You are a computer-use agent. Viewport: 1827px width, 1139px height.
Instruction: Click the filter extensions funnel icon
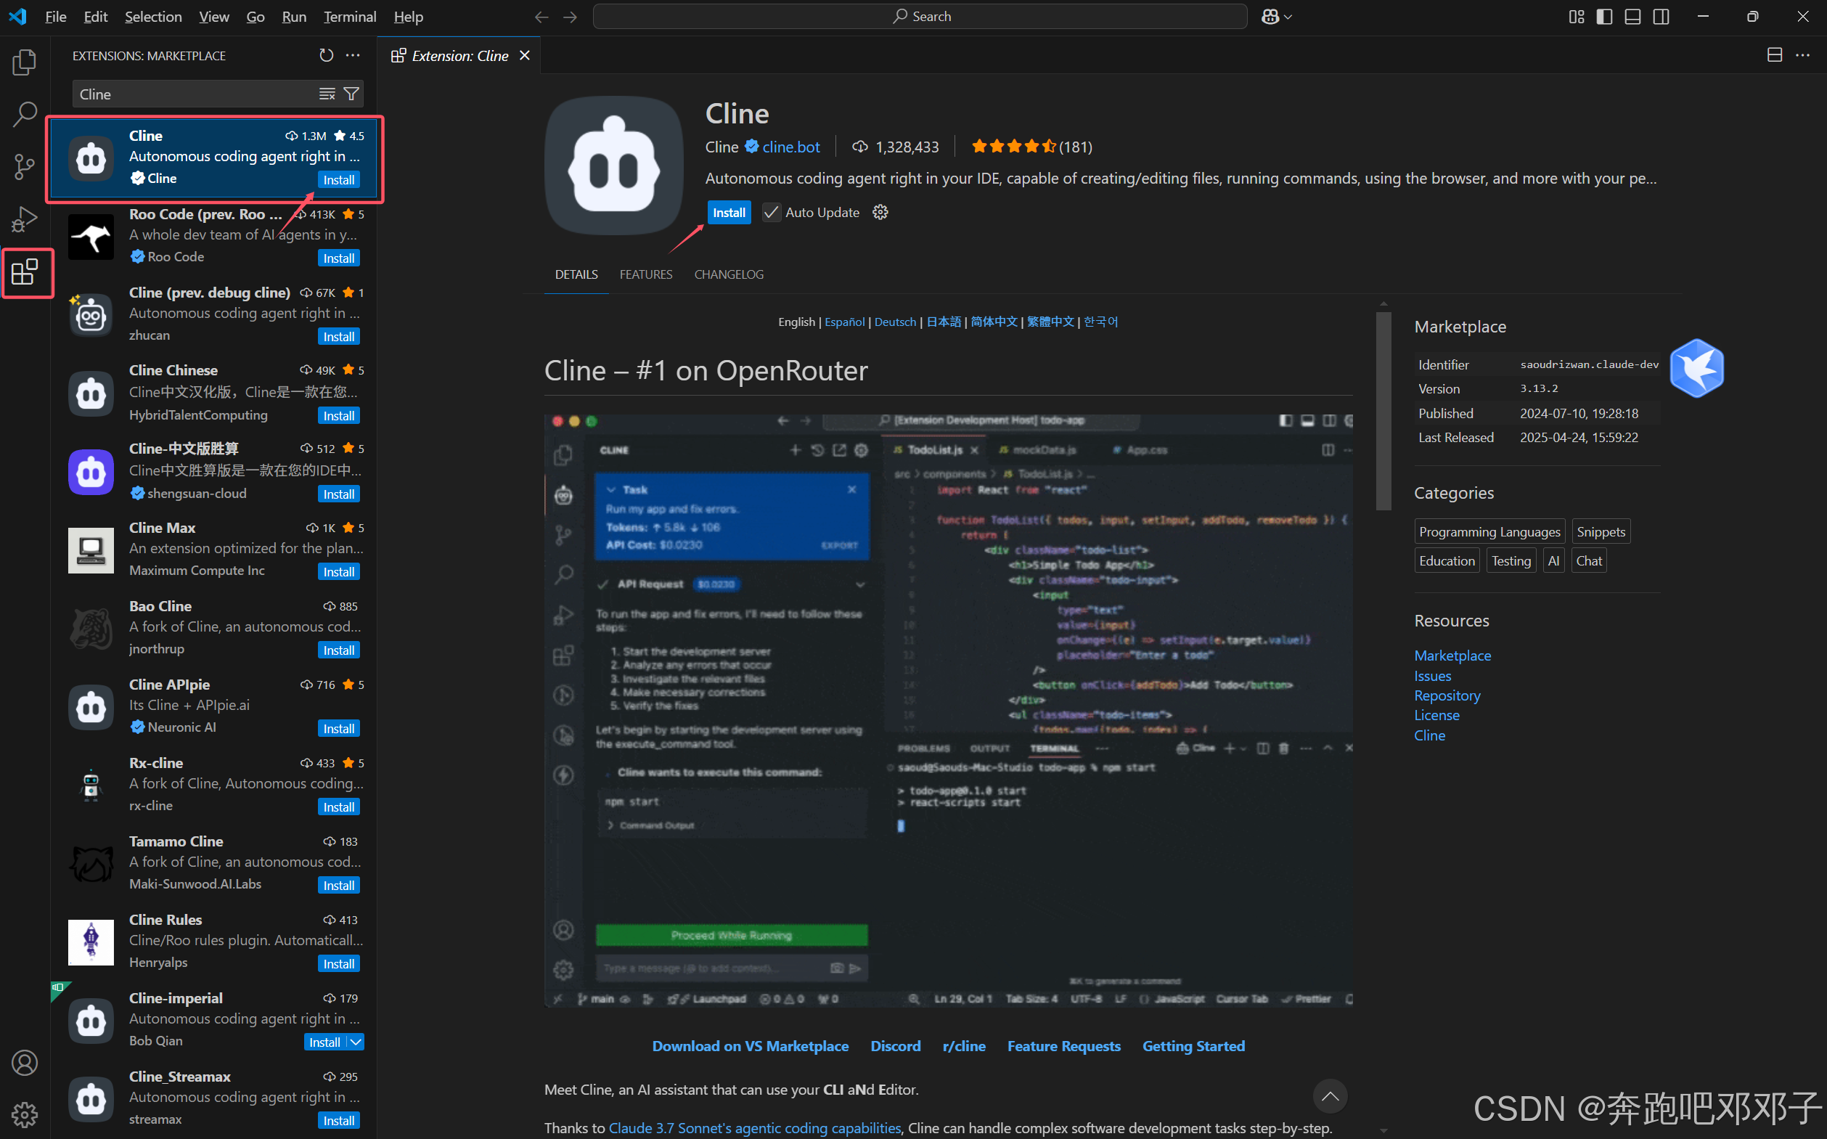tap(351, 94)
